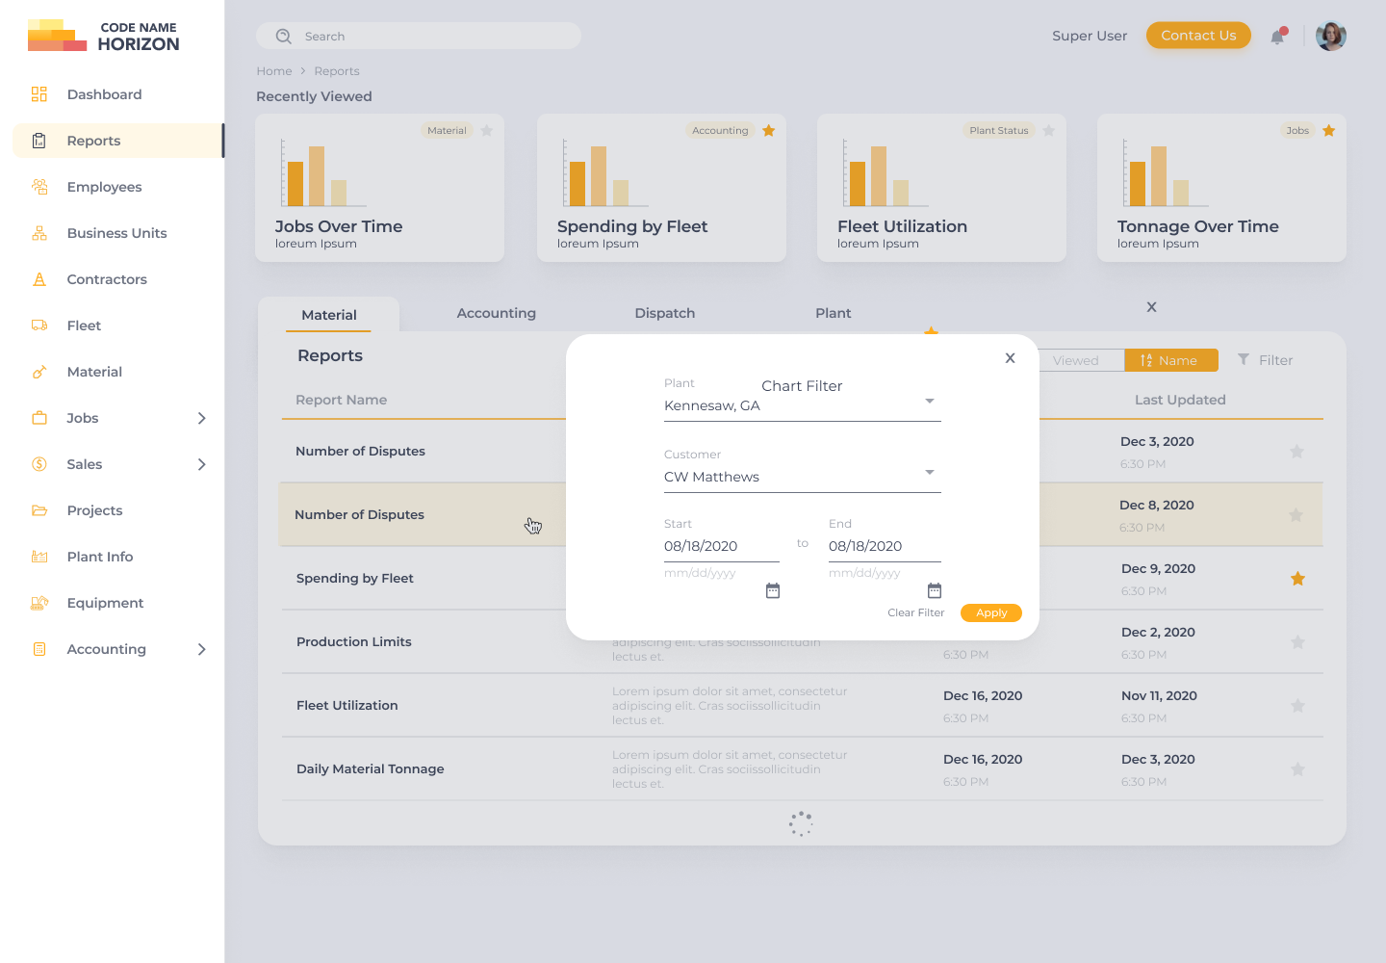Image resolution: width=1386 pixels, height=963 pixels.
Task: Click the notification bell icon
Action: 1277,37
